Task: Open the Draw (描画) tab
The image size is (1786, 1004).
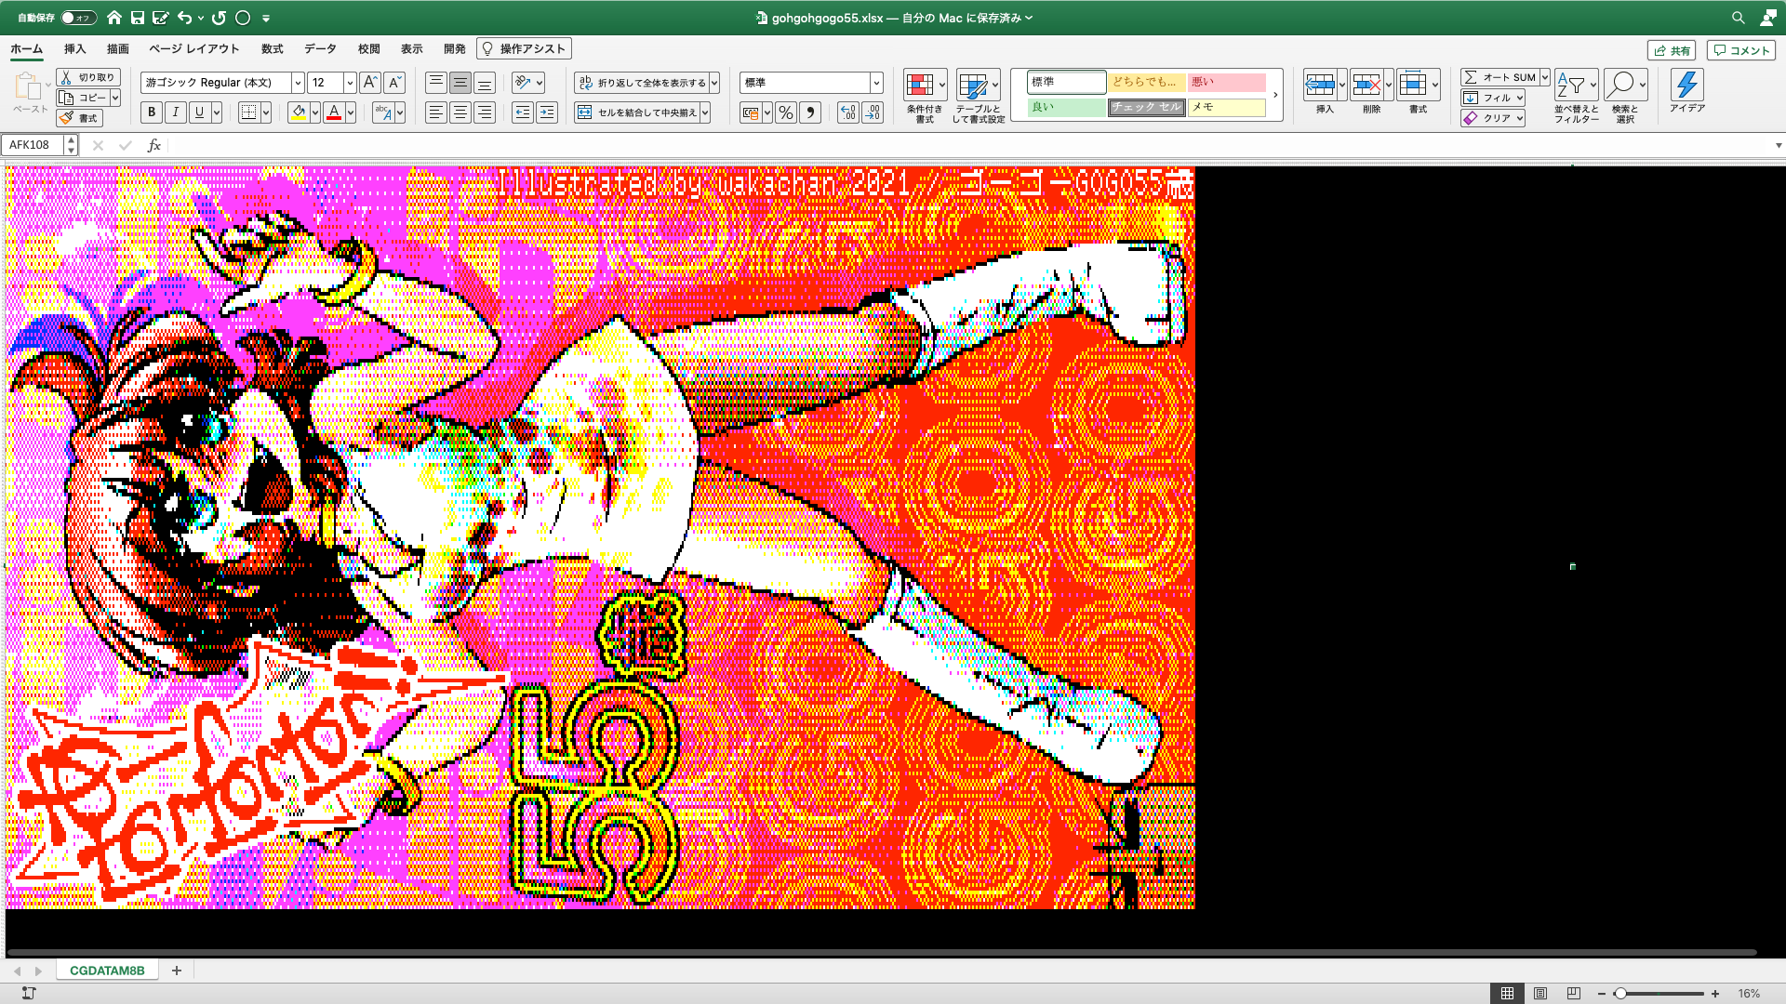Action: coord(117,49)
